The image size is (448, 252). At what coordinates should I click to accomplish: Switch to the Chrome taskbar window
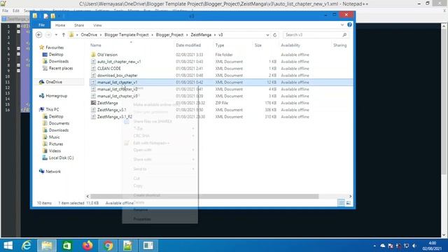click(x=108, y=246)
